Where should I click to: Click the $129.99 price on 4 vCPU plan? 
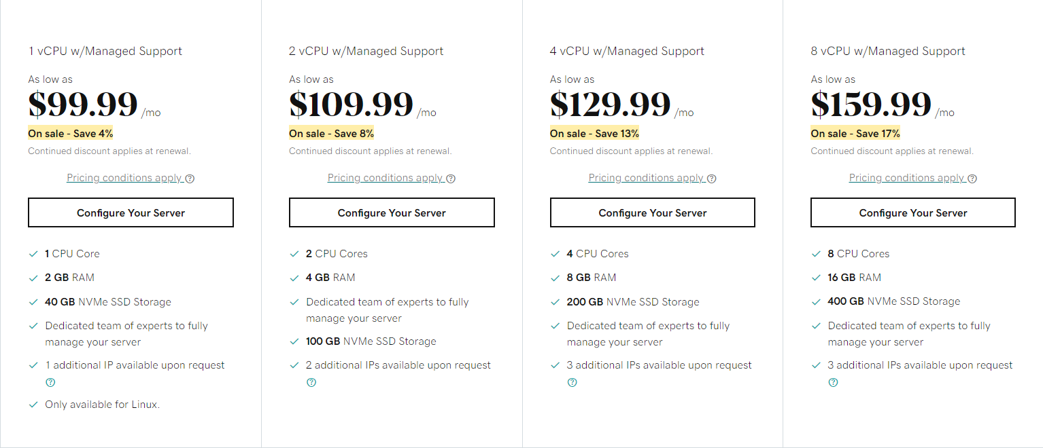pyautogui.click(x=610, y=104)
